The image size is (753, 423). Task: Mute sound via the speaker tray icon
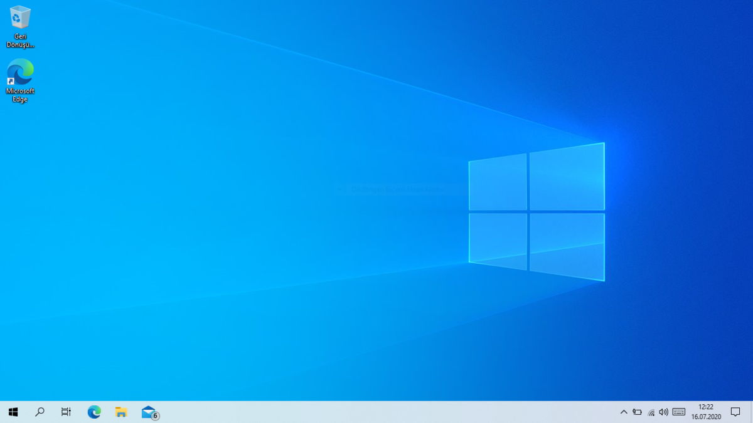click(663, 412)
